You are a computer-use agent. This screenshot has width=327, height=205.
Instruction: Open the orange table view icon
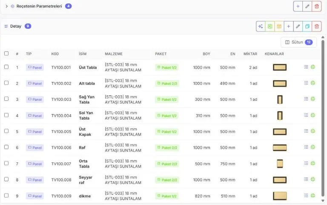pyautogui.click(x=279, y=26)
